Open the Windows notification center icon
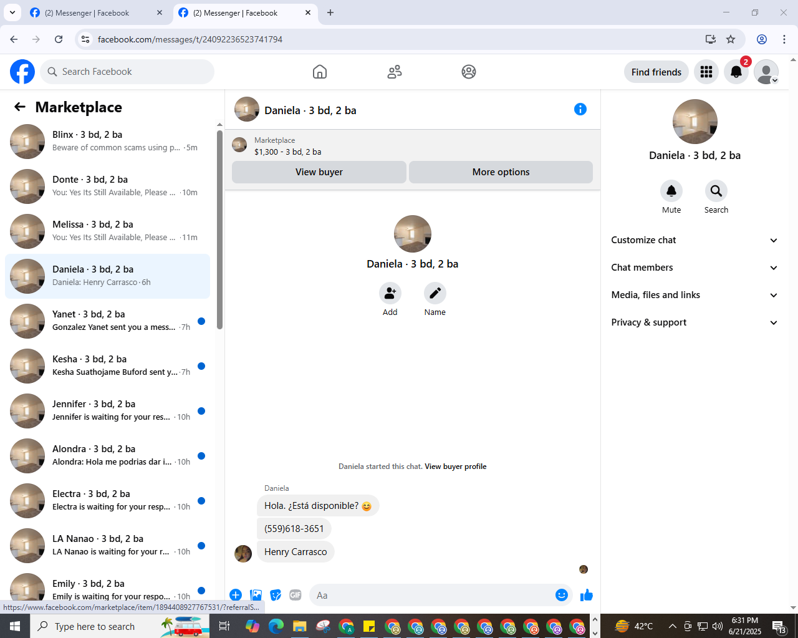This screenshot has height=638, width=798. 779,626
